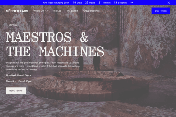Open the Mercer Labs logo homepage link

click(x=17, y=11)
